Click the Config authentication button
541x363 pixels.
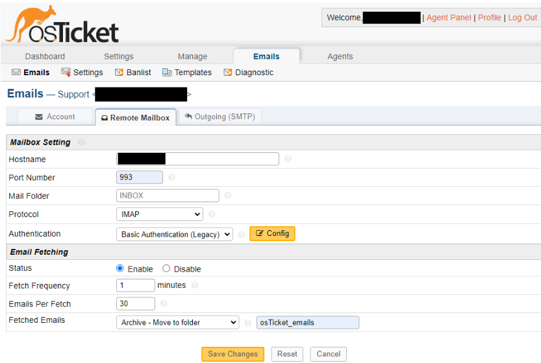coord(272,233)
